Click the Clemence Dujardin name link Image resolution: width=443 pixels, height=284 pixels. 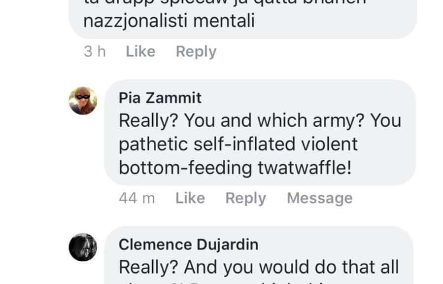click(x=188, y=245)
